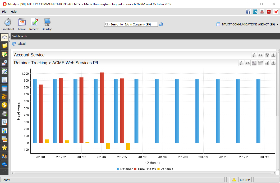Screen dimensions: 280x183
Task: Open the gold dollar coin sidebar icon
Action: click(4, 105)
